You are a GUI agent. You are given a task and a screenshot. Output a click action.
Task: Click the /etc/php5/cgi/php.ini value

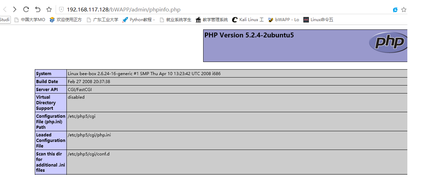click(89, 135)
